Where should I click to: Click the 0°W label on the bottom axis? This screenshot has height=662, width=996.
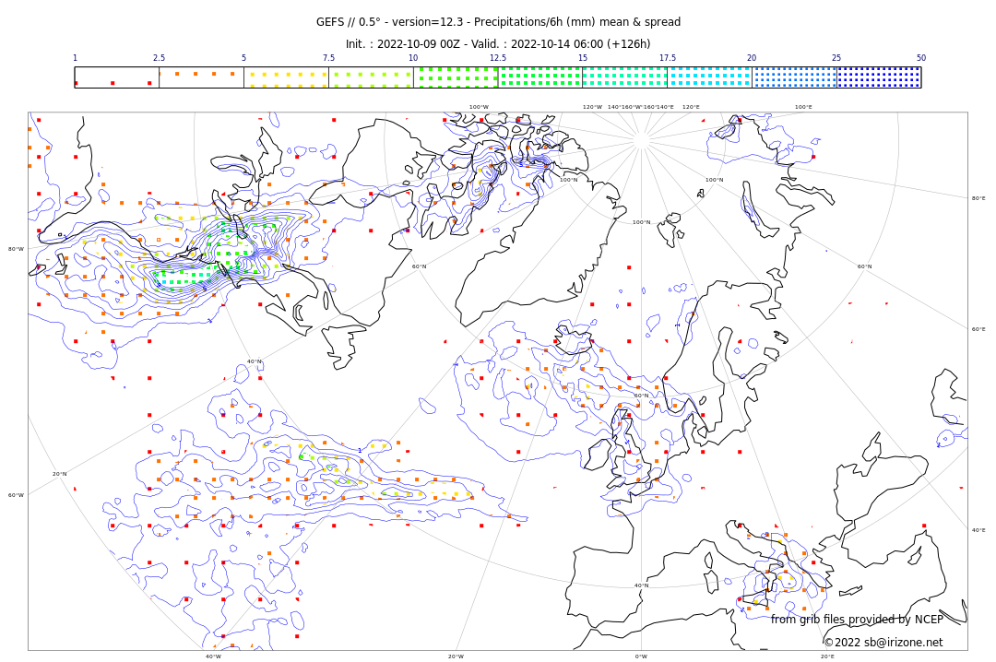[x=641, y=656]
